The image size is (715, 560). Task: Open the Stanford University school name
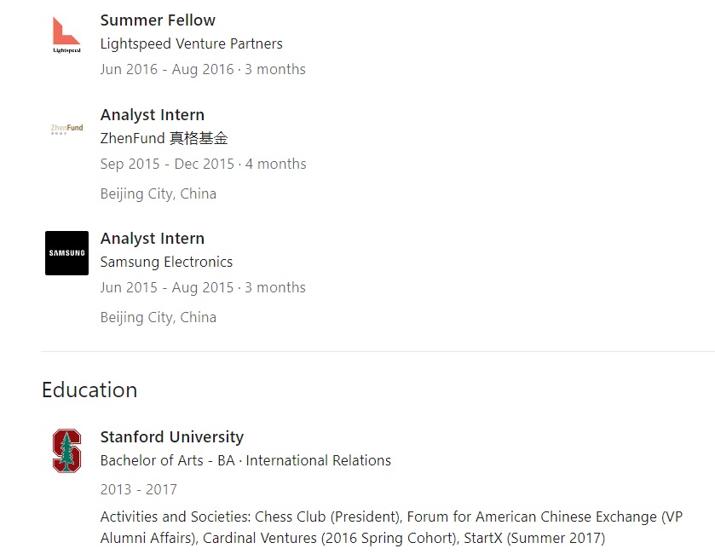[x=172, y=437]
